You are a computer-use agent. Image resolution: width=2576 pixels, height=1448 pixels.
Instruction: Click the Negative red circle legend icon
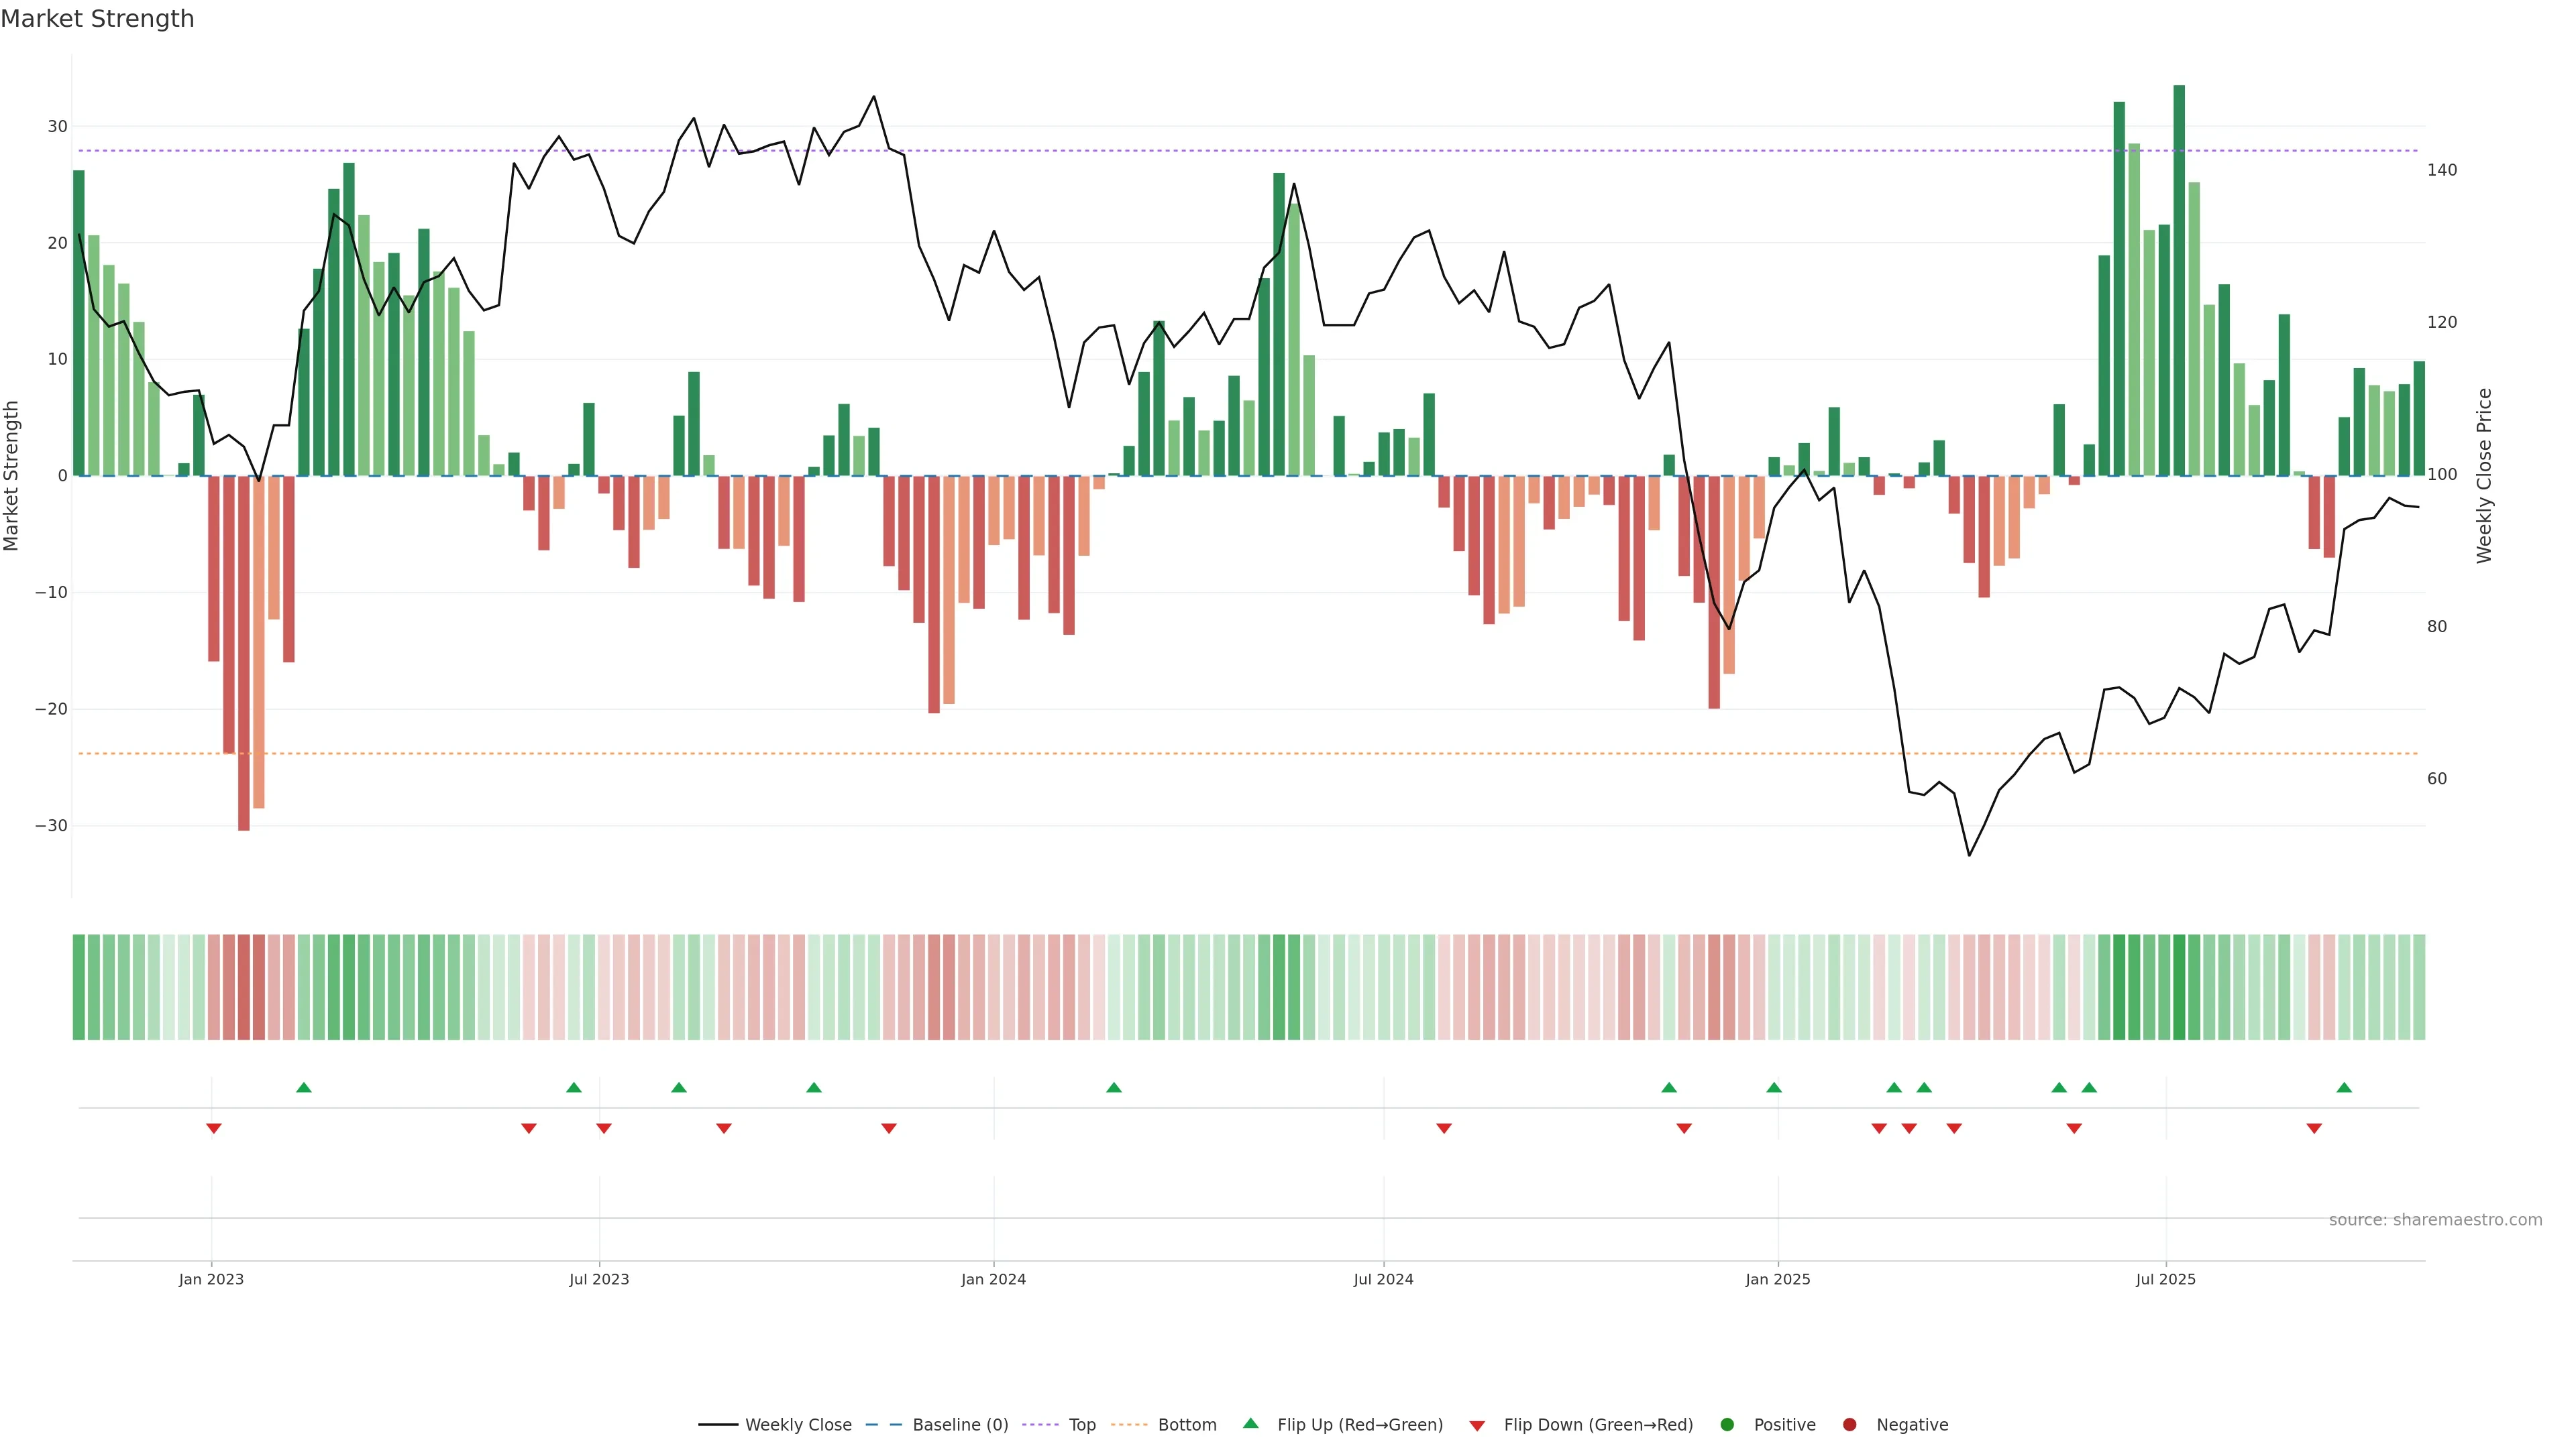(x=1849, y=1425)
